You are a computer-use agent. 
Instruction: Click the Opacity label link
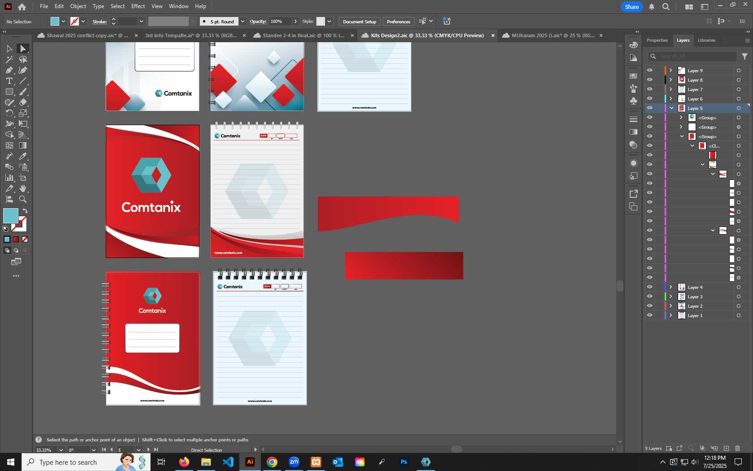258,22
